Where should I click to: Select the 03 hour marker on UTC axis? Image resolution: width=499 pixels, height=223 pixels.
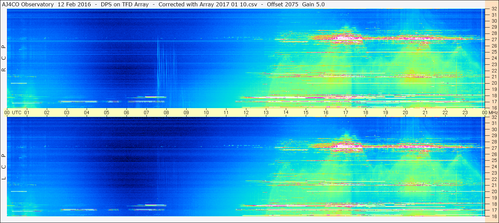67,112
